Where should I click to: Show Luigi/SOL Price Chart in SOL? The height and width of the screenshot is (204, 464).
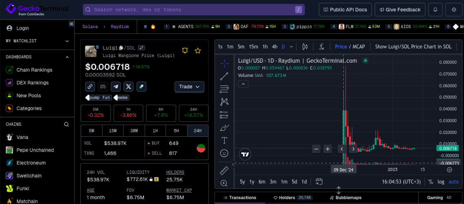point(413,46)
